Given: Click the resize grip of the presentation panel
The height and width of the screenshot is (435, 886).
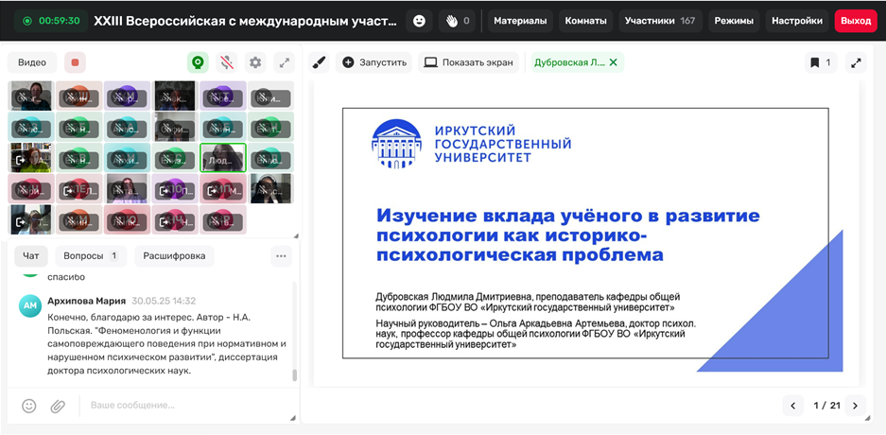Looking at the screenshot, I should coord(867,418).
